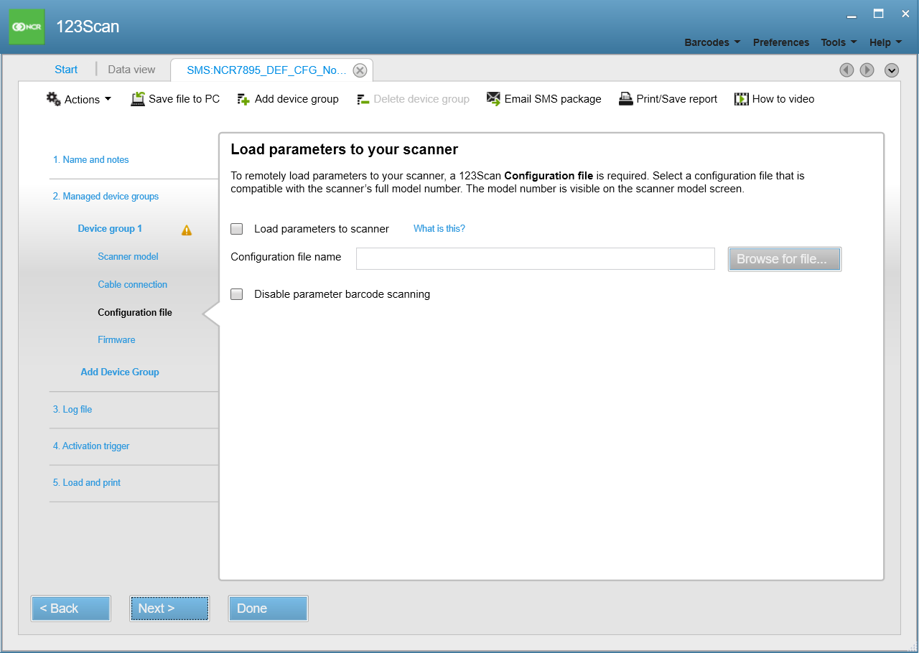
Task: Click Save file to PC label
Action: [185, 99]
